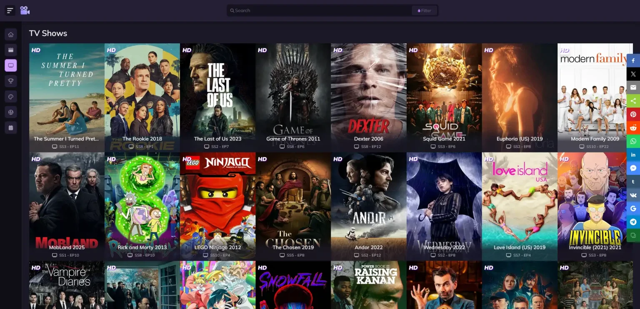The height and width of the screenshot is (309, 640).
Task: Focus the Search input field
Action: pyautogui.click(x=319, y=10)
